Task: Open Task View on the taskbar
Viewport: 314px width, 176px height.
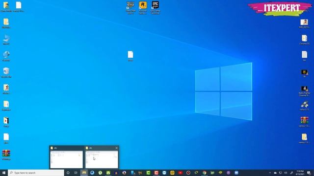Action: click(76, 173)
